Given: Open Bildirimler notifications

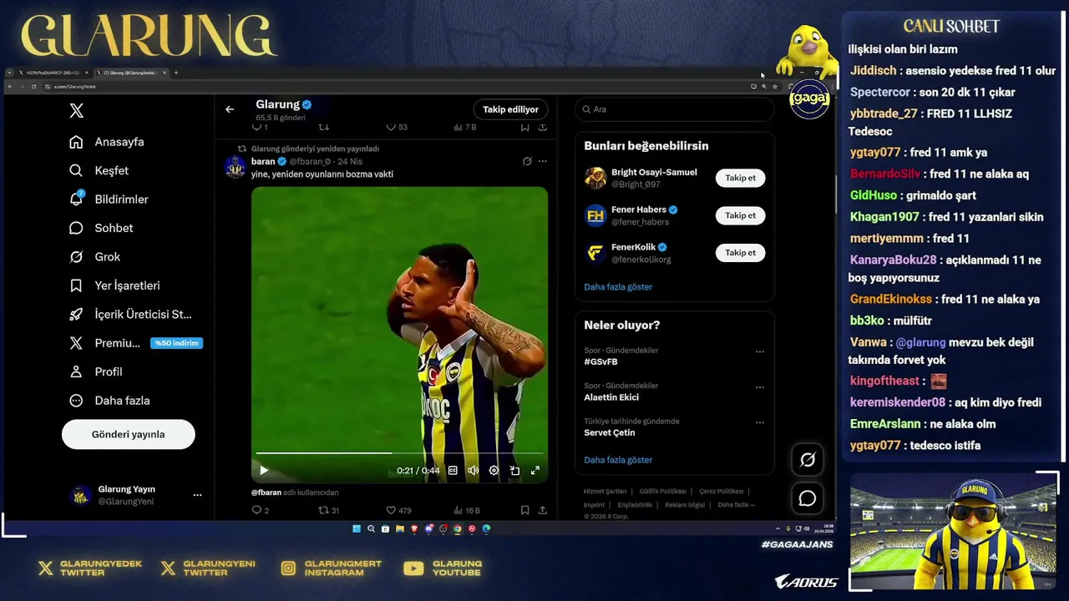Looking at the screenshot, I should click(109, 199).
